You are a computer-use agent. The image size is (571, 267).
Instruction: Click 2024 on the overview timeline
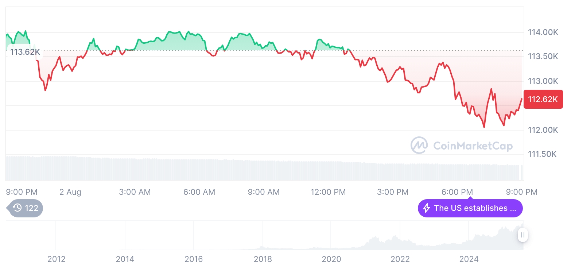pyautogui.click(x=469, y=259)
